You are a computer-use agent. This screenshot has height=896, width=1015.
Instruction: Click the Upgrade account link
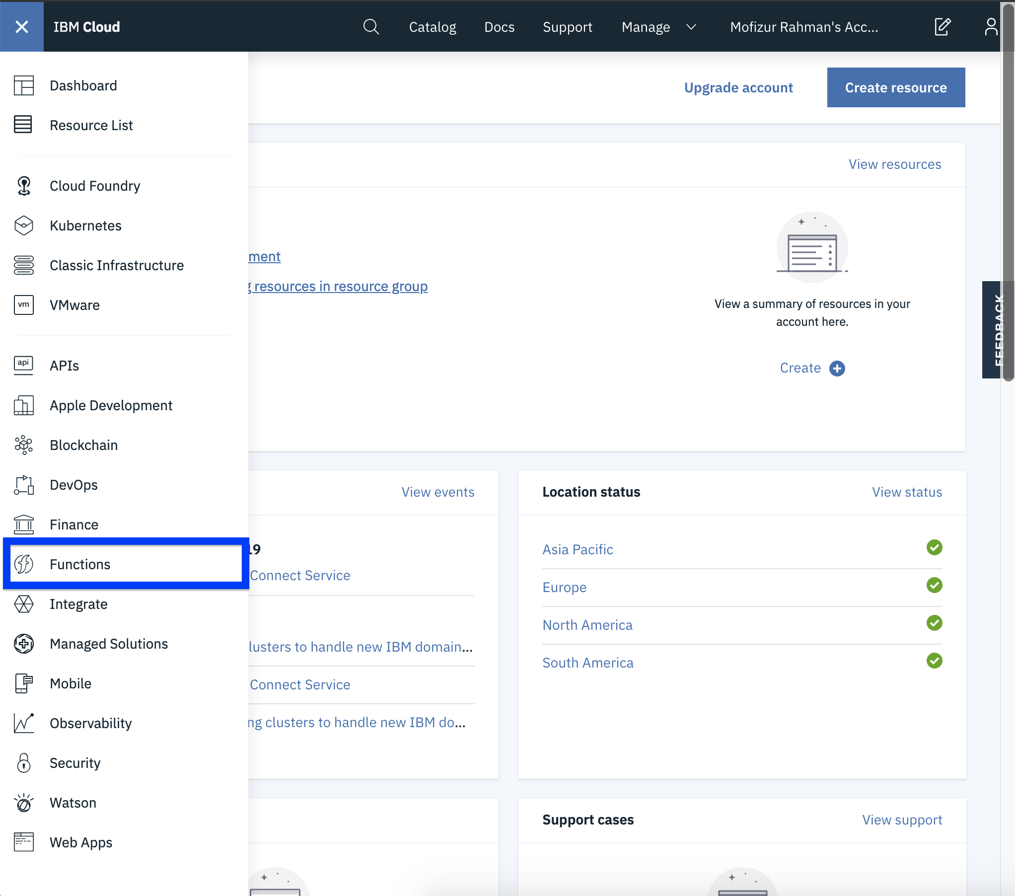click(x=738, y=87)
